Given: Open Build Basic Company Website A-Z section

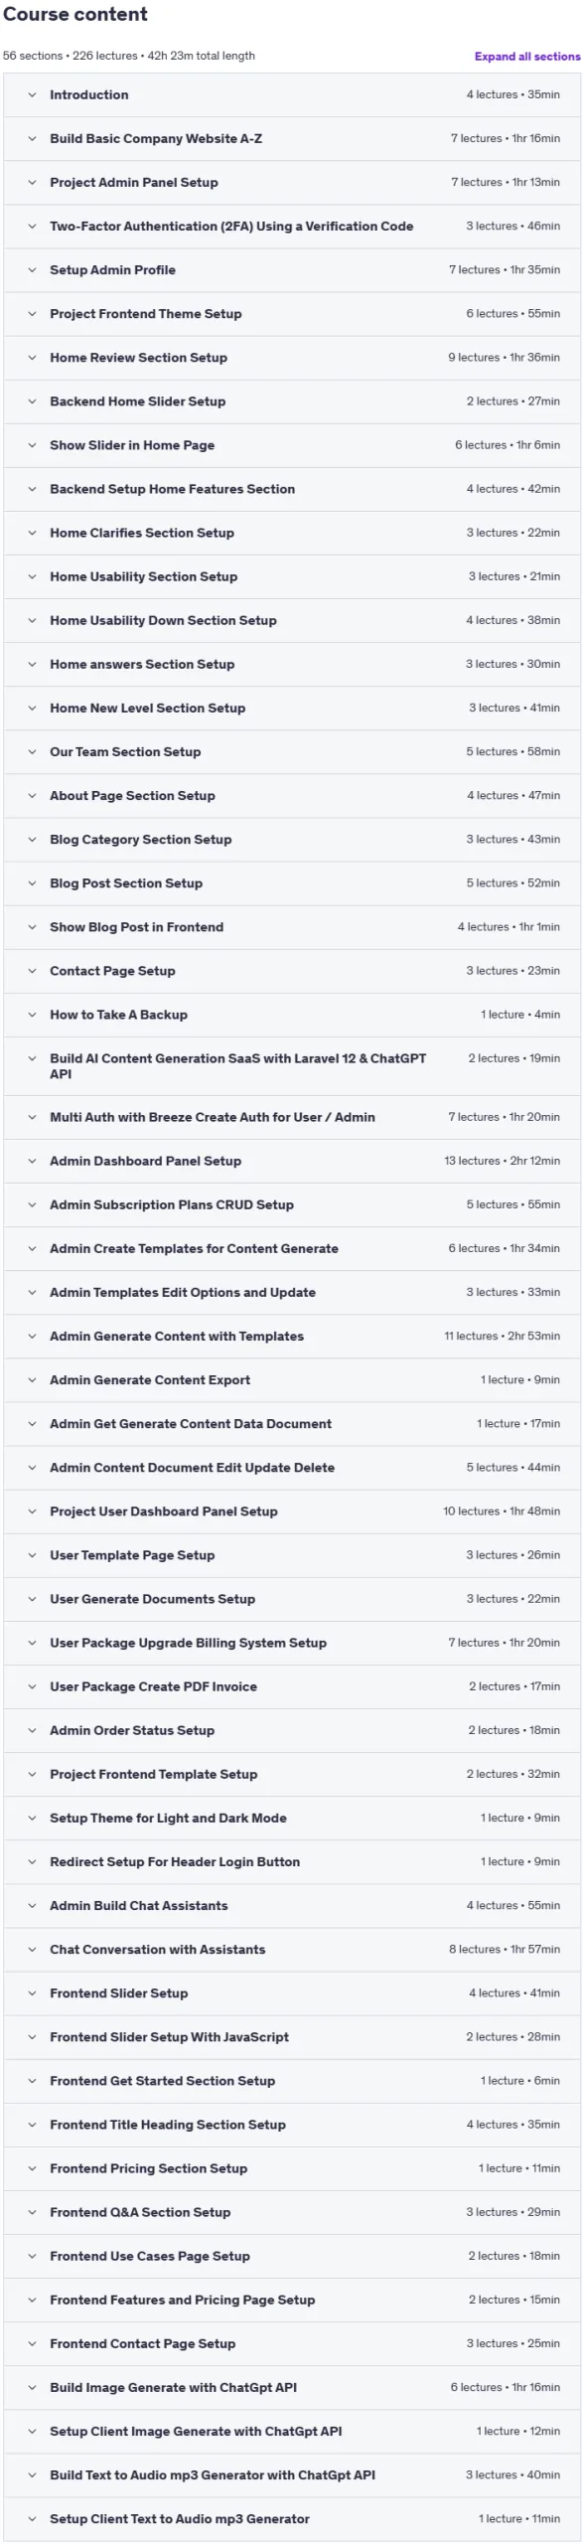Looking at the screenshot, I should (x=292, y=139).
